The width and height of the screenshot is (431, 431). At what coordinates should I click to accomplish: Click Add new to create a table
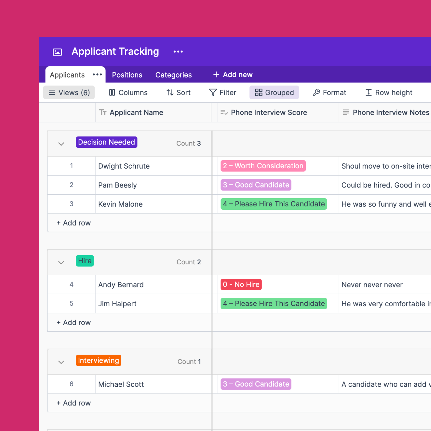coord(232,74)
